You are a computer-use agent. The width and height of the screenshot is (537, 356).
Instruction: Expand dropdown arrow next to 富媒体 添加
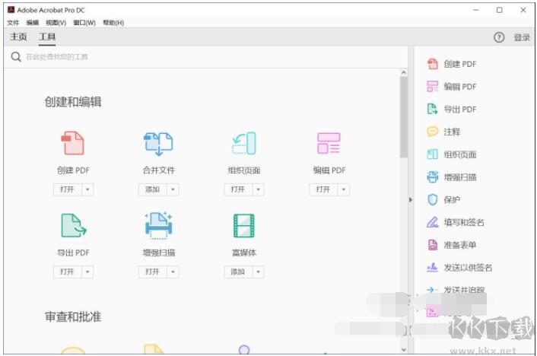point(259,272)
